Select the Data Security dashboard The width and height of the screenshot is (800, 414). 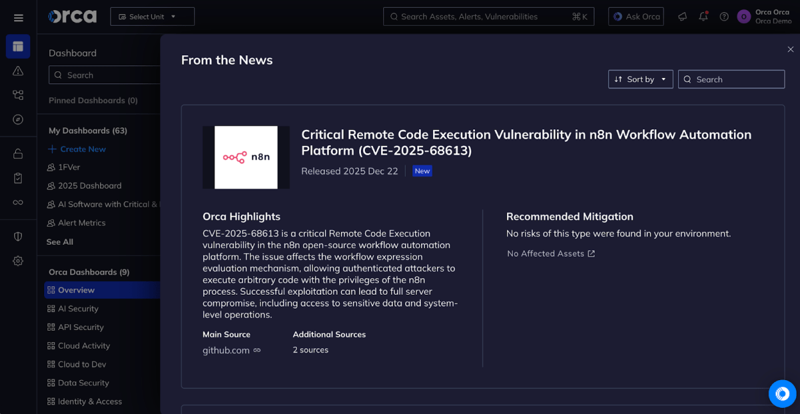[83, 383]
